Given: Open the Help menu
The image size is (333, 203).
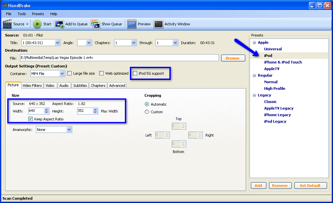Looking at the screenshot, I should [x=53, y=14].
